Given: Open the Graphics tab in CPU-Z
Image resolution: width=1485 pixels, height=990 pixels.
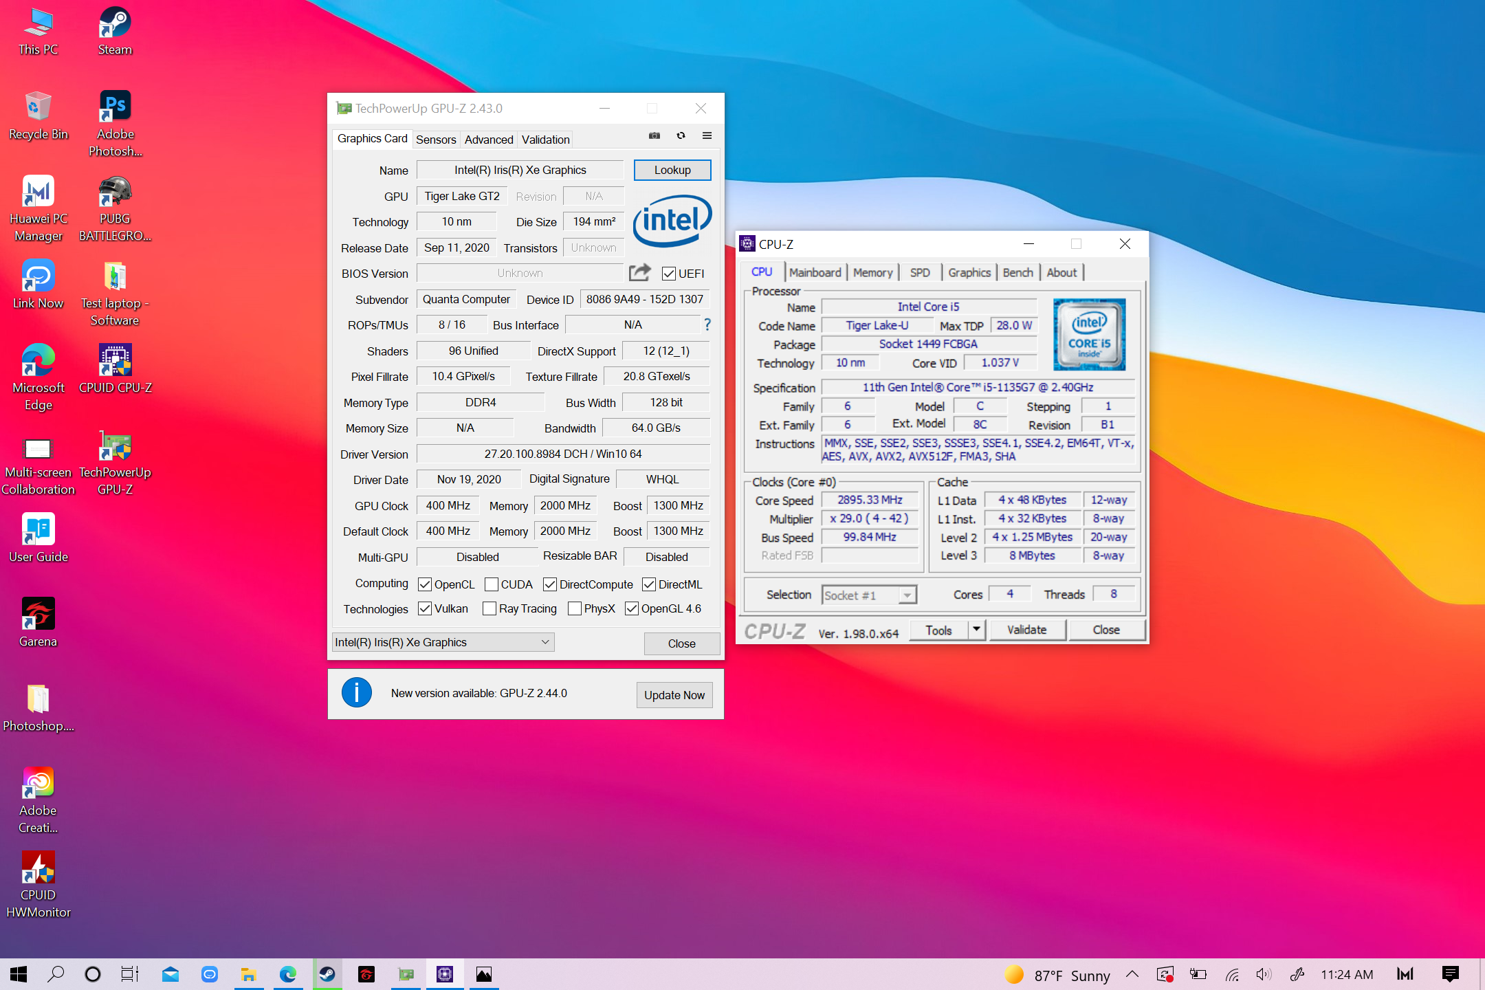Looking at the screenshot, I should pyautogui.click(x=969, y=272).
